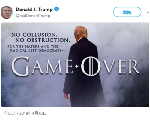Viewport: 150px width, 120px height.
Task: Open the Donald J. Trump display name link
Action: (x=34, y=10)
